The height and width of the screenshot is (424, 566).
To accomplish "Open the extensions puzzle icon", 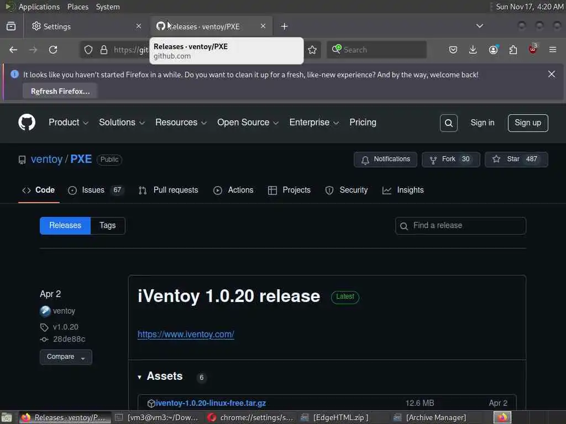I will click(513, 50).
